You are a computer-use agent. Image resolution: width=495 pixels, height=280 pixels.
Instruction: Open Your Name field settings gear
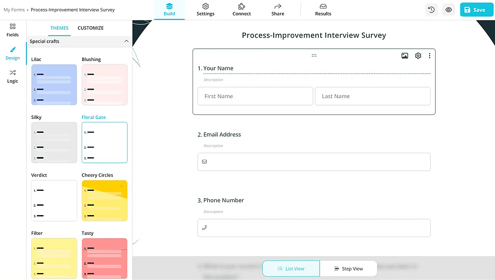pyautogui.click(x=418, y=56)
